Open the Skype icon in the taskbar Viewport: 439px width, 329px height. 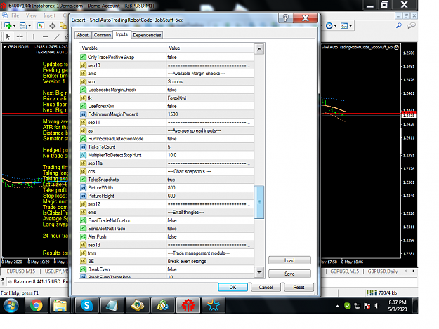point(87,305)
